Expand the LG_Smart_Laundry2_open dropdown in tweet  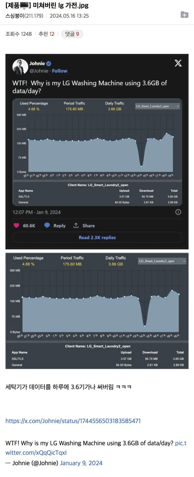click(x=157, y=106)
